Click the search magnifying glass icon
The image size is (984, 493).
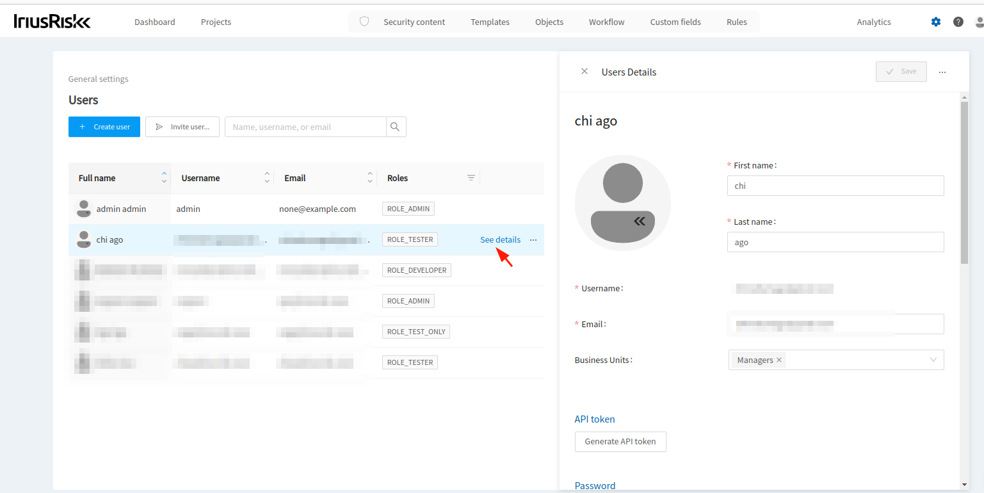coord(395,126)
